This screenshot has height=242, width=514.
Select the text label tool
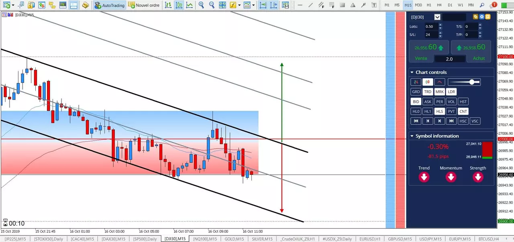point(374,5)
